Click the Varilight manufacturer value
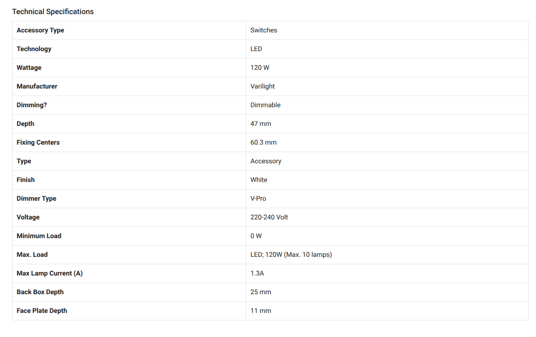The height and width of the screenshot is (337, 536). tap(262, 86)
